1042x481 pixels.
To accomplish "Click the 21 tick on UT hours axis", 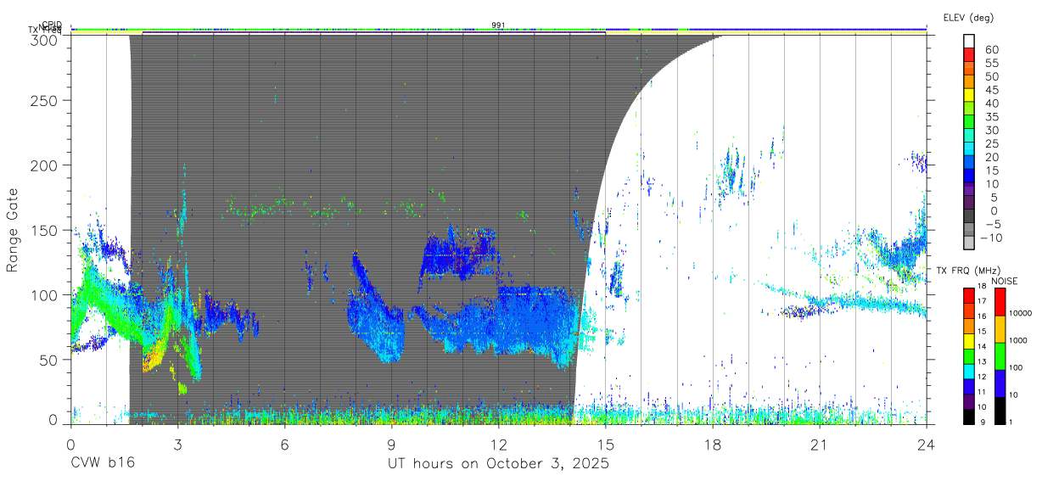I will 819,443.
